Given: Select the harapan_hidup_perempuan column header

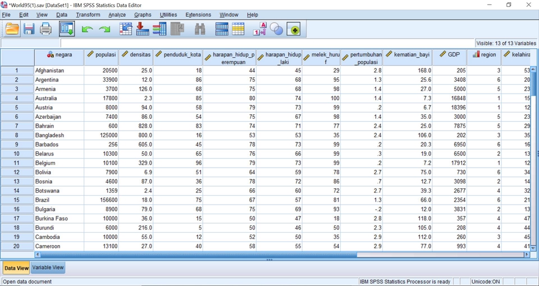Looking at the screenshot, I should click(229, 57).
